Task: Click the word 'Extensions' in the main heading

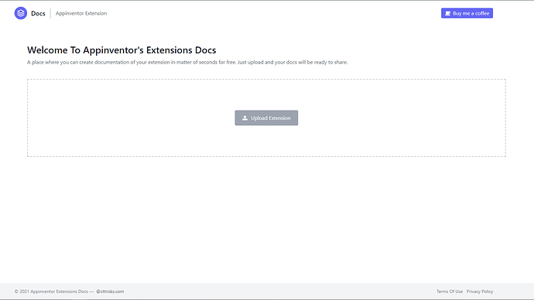Action: coord(169,50)
